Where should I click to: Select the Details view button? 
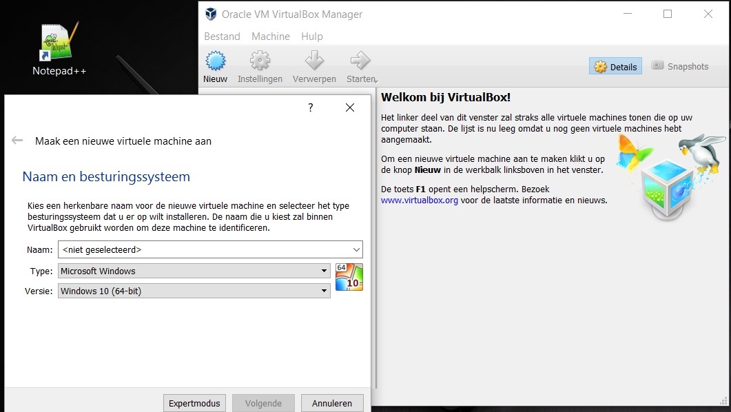tap(615, 66)
